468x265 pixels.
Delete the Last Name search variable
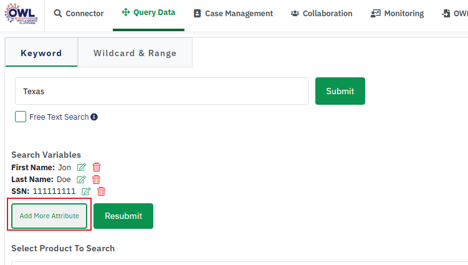click(97, 180)
